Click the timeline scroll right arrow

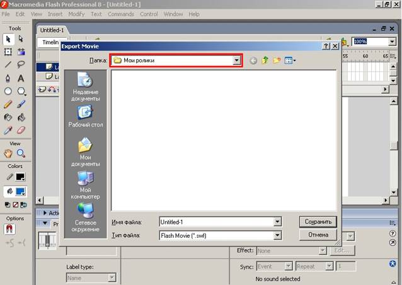385,89
